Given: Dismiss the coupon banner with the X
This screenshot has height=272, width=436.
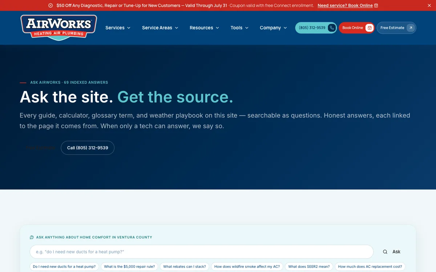Looking at the screenshot, I should [x=429, y=5].
